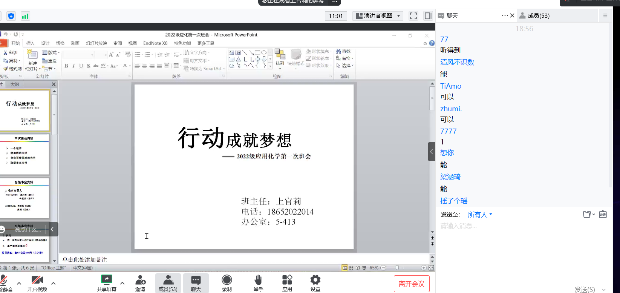
Task: Expand the share screen options arrow
Action: click(122, 283)
